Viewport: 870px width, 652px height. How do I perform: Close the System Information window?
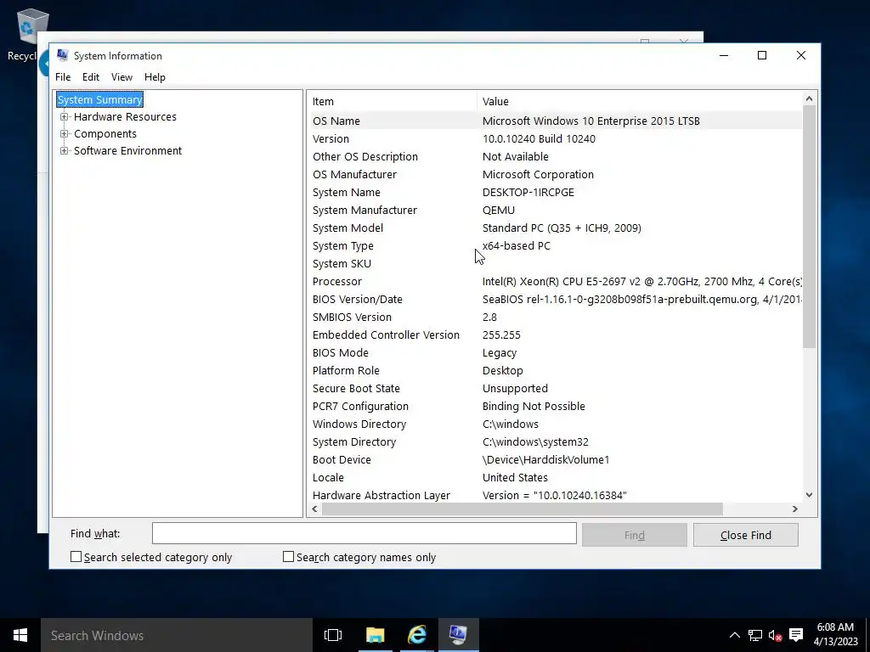800,55
